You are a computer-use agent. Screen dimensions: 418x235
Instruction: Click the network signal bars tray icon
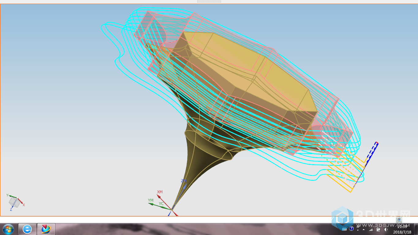click(371, 229)
